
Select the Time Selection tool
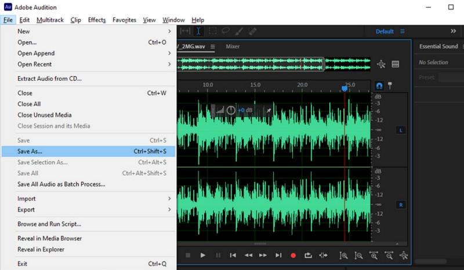click(x=198, y=31)
